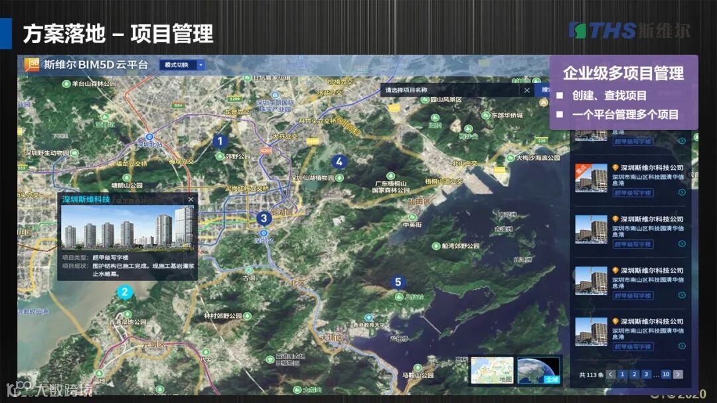The image size is (717, 403).
Task: Click the 丹竹头立交桥 label
Action: tap(317, 121)
